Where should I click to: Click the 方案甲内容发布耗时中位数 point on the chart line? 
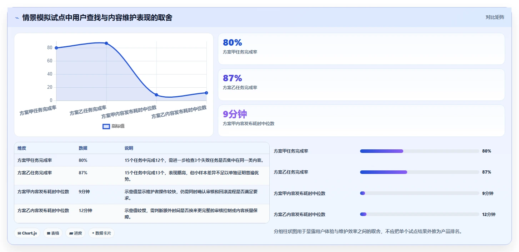click(156, 95)
